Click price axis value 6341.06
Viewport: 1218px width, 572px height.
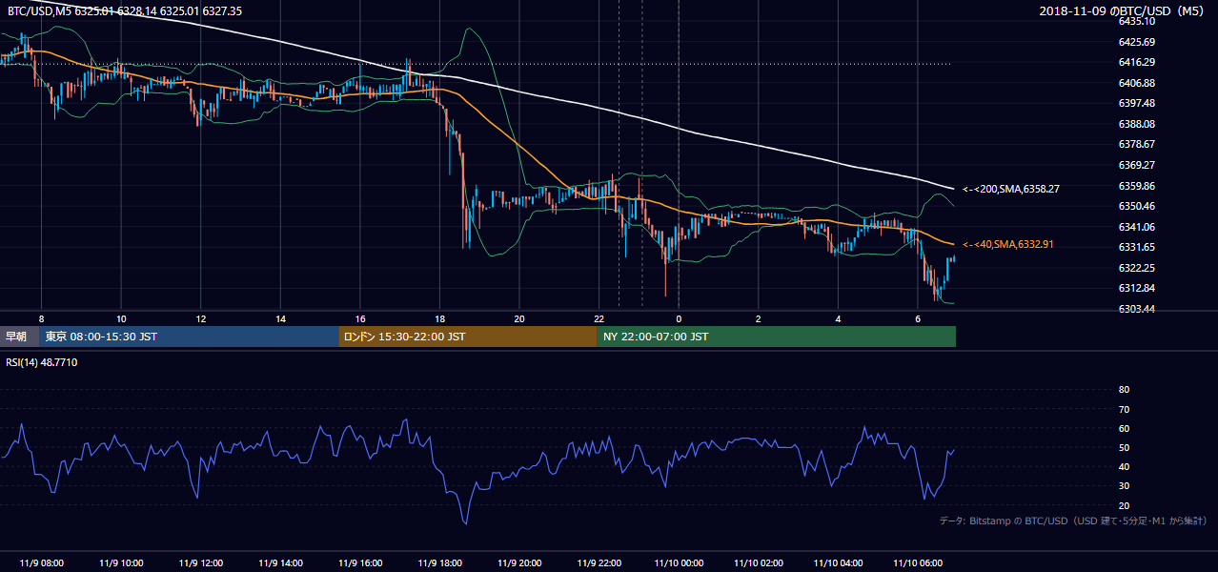point(1137,227)
